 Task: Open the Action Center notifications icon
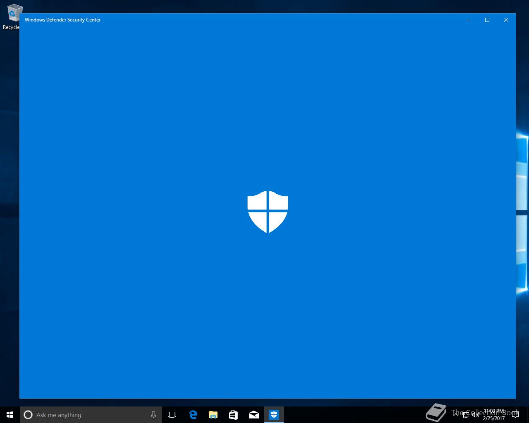tap(515, 415)
